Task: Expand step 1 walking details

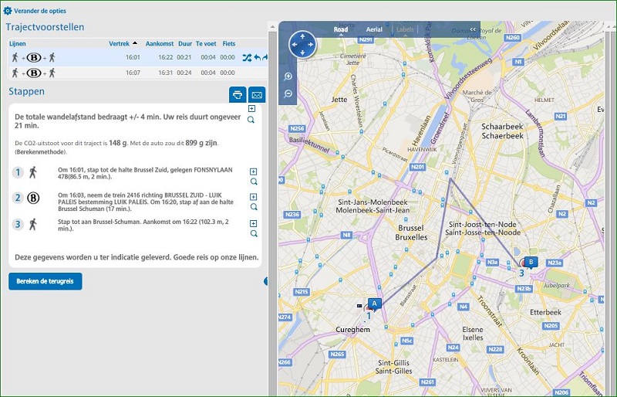Action: 252,171
